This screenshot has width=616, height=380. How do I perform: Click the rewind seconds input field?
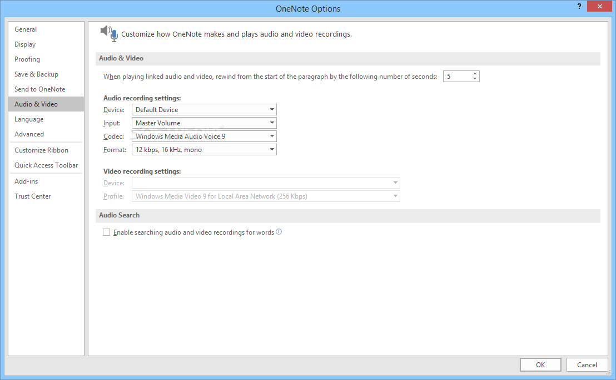458,77
